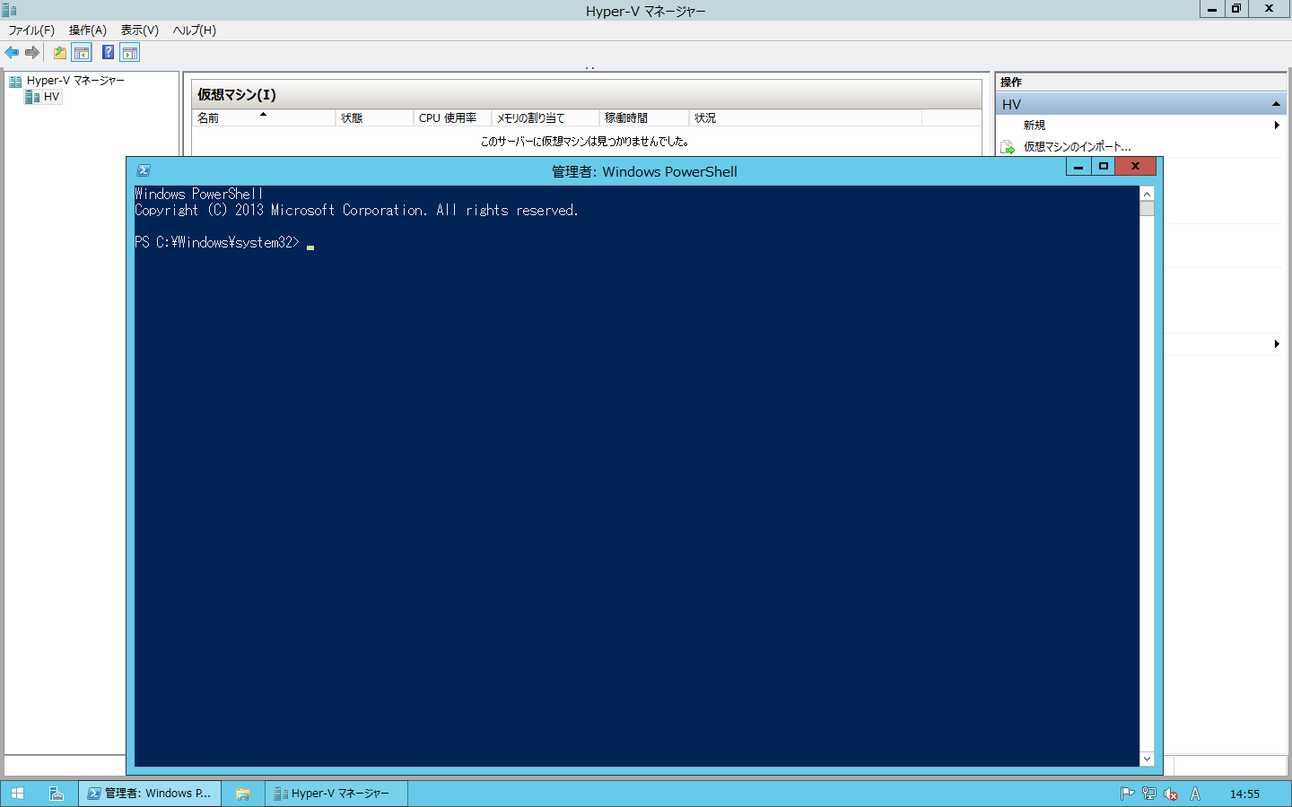
Task: Expand the lower submenu arrow in Actions pane
Action: pyautogui.click(x=1277, y=344)
